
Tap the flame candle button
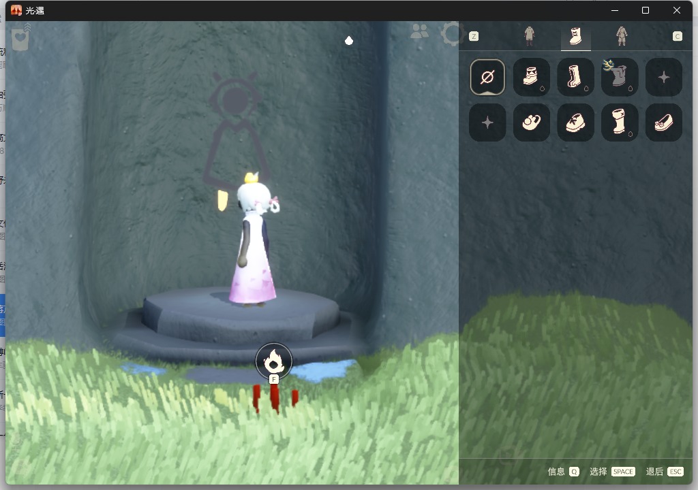[x=274, y=361]
